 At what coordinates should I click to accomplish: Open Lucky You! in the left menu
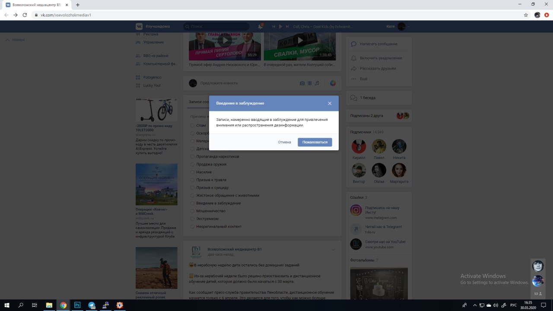pyautogui.click(x=152, y=86)
